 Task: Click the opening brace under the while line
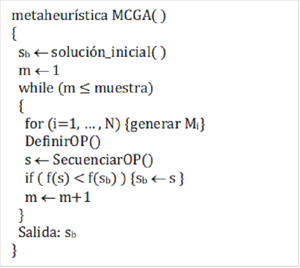click(21, 107)
